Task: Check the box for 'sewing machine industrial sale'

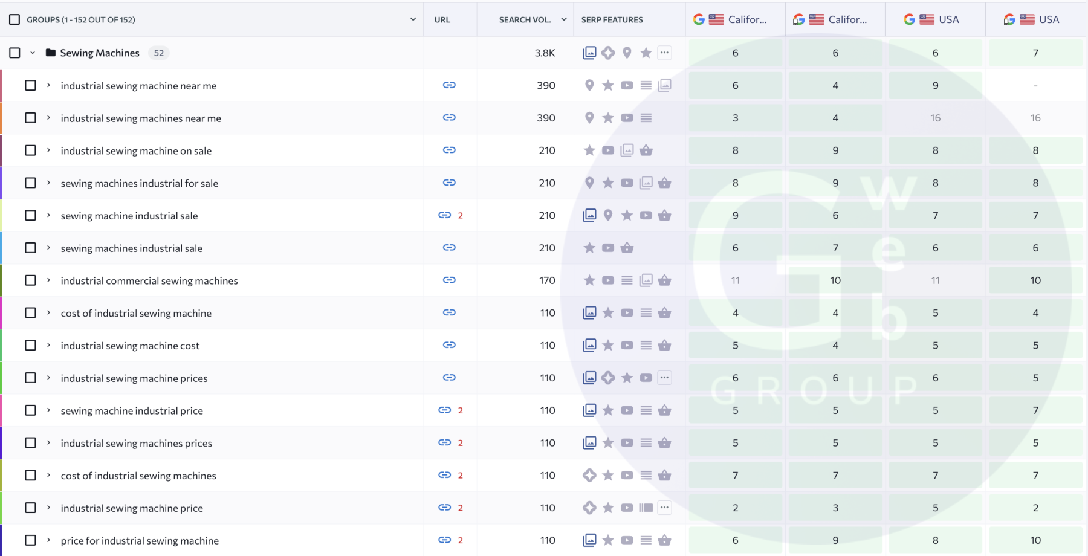Action: 30,215
